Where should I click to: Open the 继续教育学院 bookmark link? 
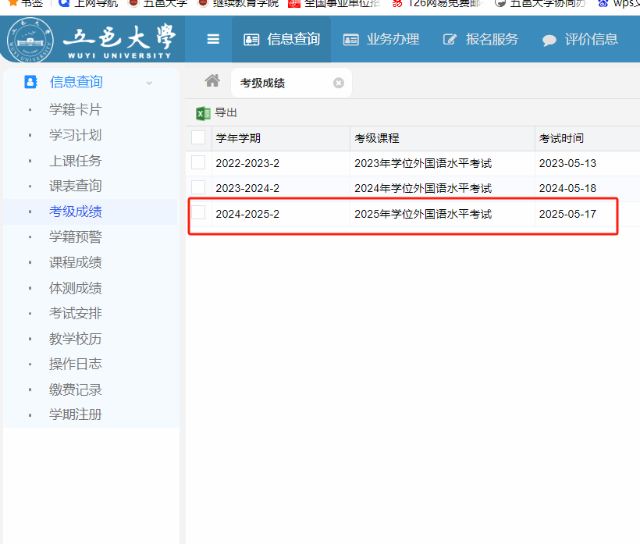coord(247,3)
